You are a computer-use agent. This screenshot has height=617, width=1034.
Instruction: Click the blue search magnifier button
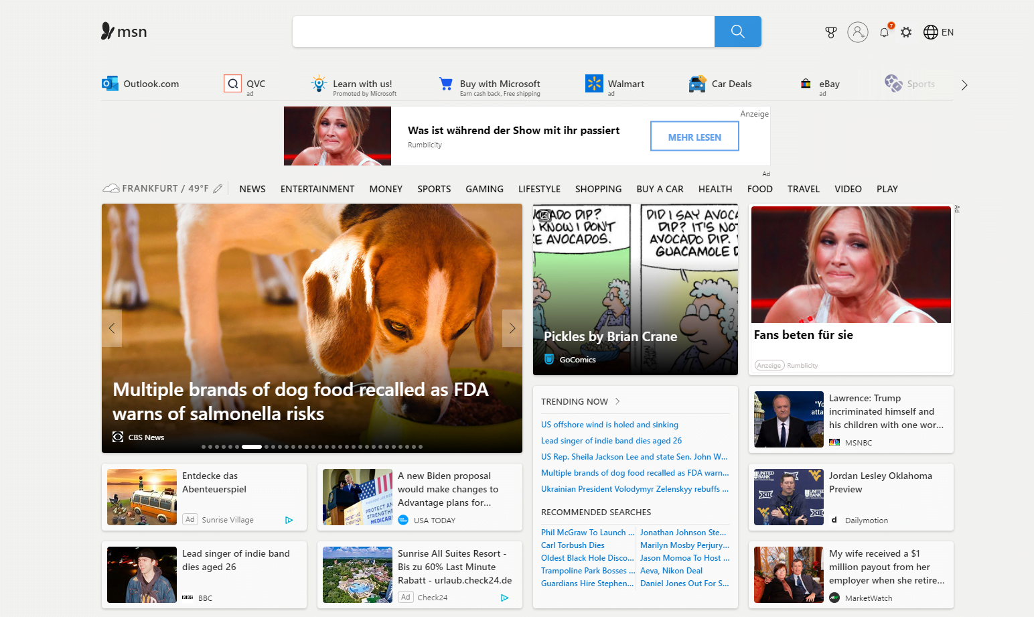737,31
